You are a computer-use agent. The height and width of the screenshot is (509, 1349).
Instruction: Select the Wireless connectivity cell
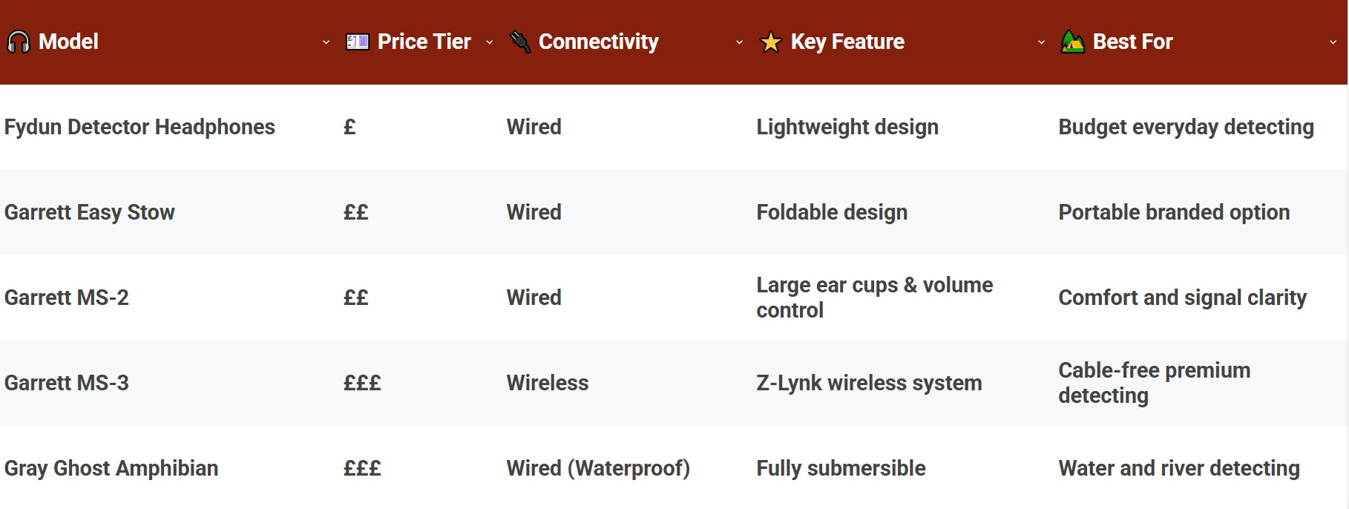click(x=547, y=383)
